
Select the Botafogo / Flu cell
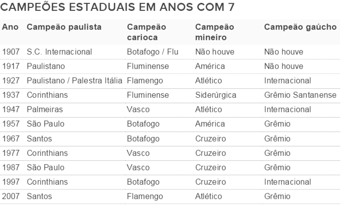pyautogui.click(x=152, y=52)
